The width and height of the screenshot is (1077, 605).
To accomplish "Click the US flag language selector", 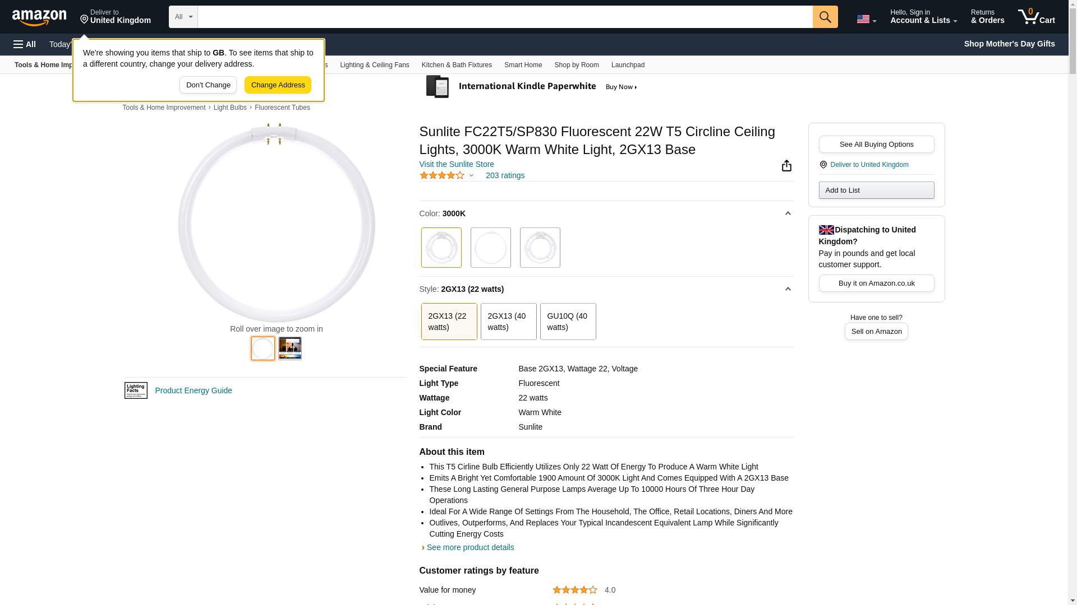I will 866,18.
